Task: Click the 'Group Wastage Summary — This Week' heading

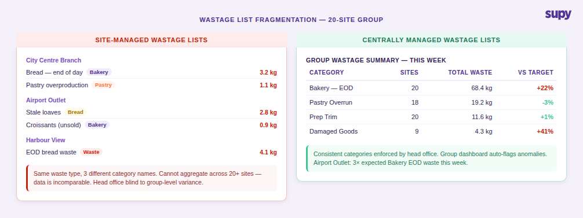Action: coord(376,60)
